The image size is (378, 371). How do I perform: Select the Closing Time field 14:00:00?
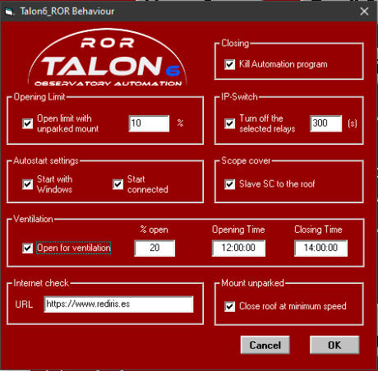(320, 248)
